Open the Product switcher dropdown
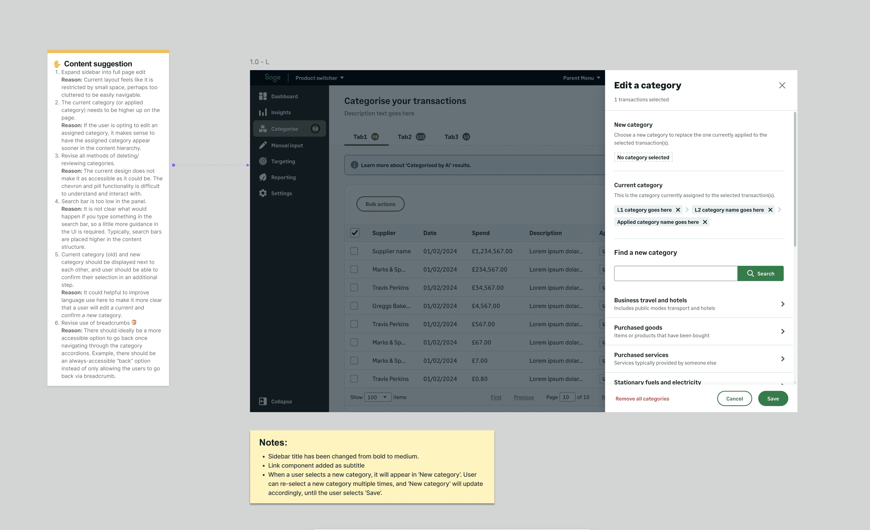The image size is (870, 530). (319, 78)
